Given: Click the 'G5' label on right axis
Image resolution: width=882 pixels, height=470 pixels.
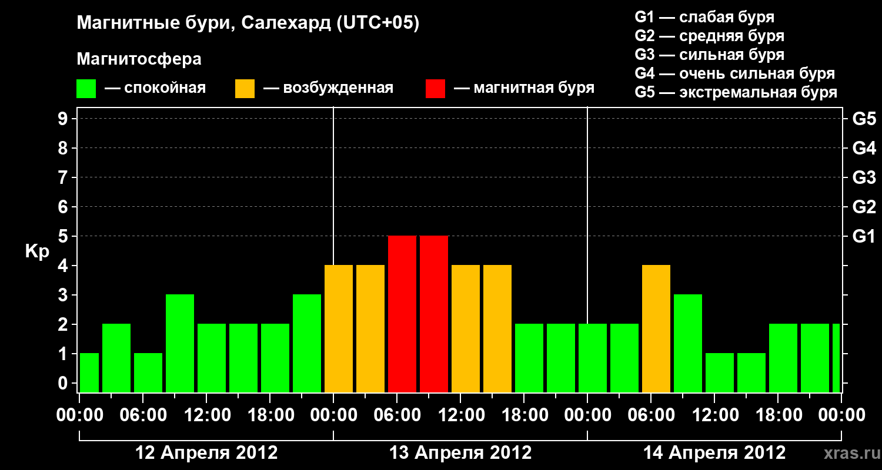Looking at the screenshot, I should pos(864,119).
